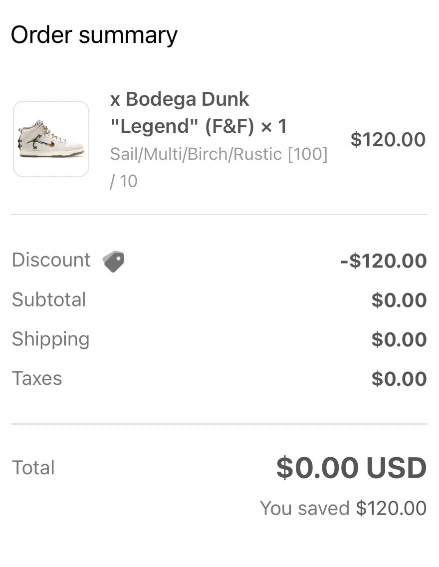Click the Shipping label
Image resolution: width=439 pixels, height=567 pixels.
50,339
